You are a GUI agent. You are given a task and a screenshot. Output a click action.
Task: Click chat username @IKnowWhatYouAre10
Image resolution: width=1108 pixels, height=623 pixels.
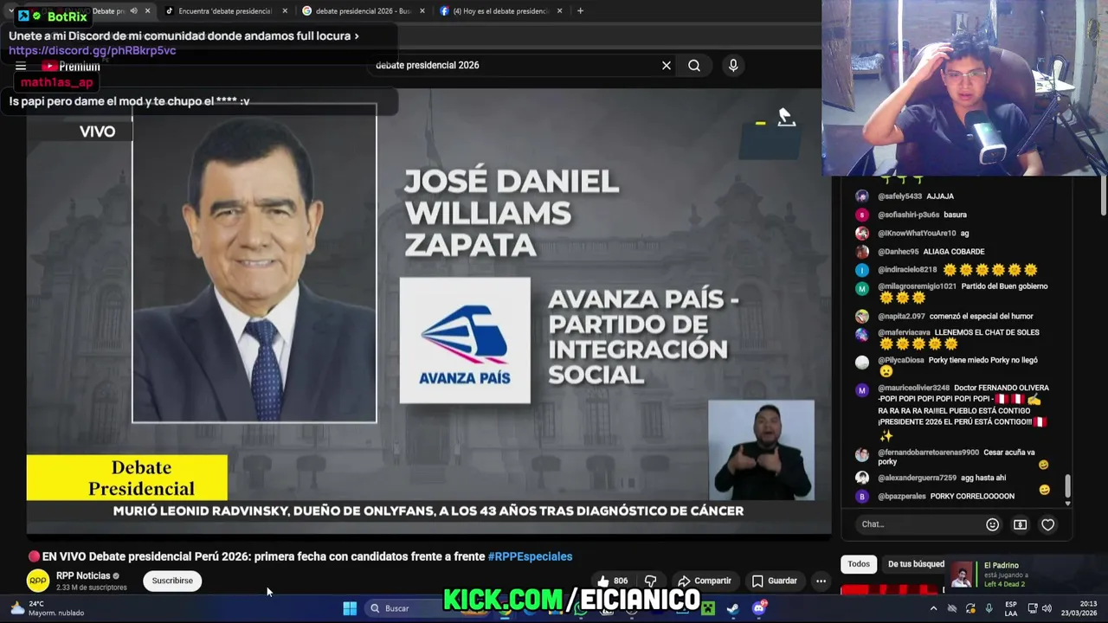coord(917,234)
